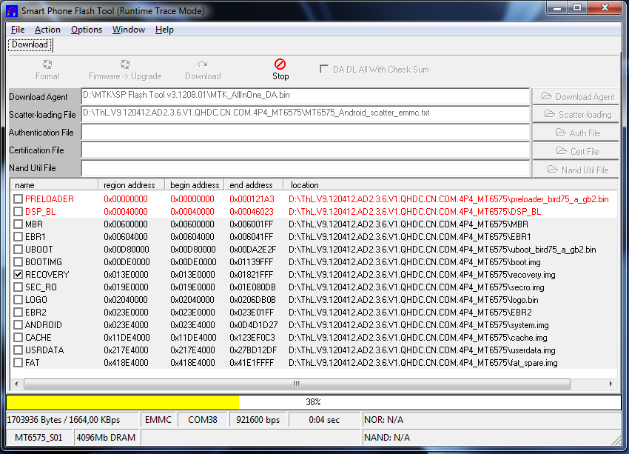Viewport: 629px width, 454px height.
Task: Check the USRDATA partition checkbox
Action: pyautogui.click(x=18, y=350)
